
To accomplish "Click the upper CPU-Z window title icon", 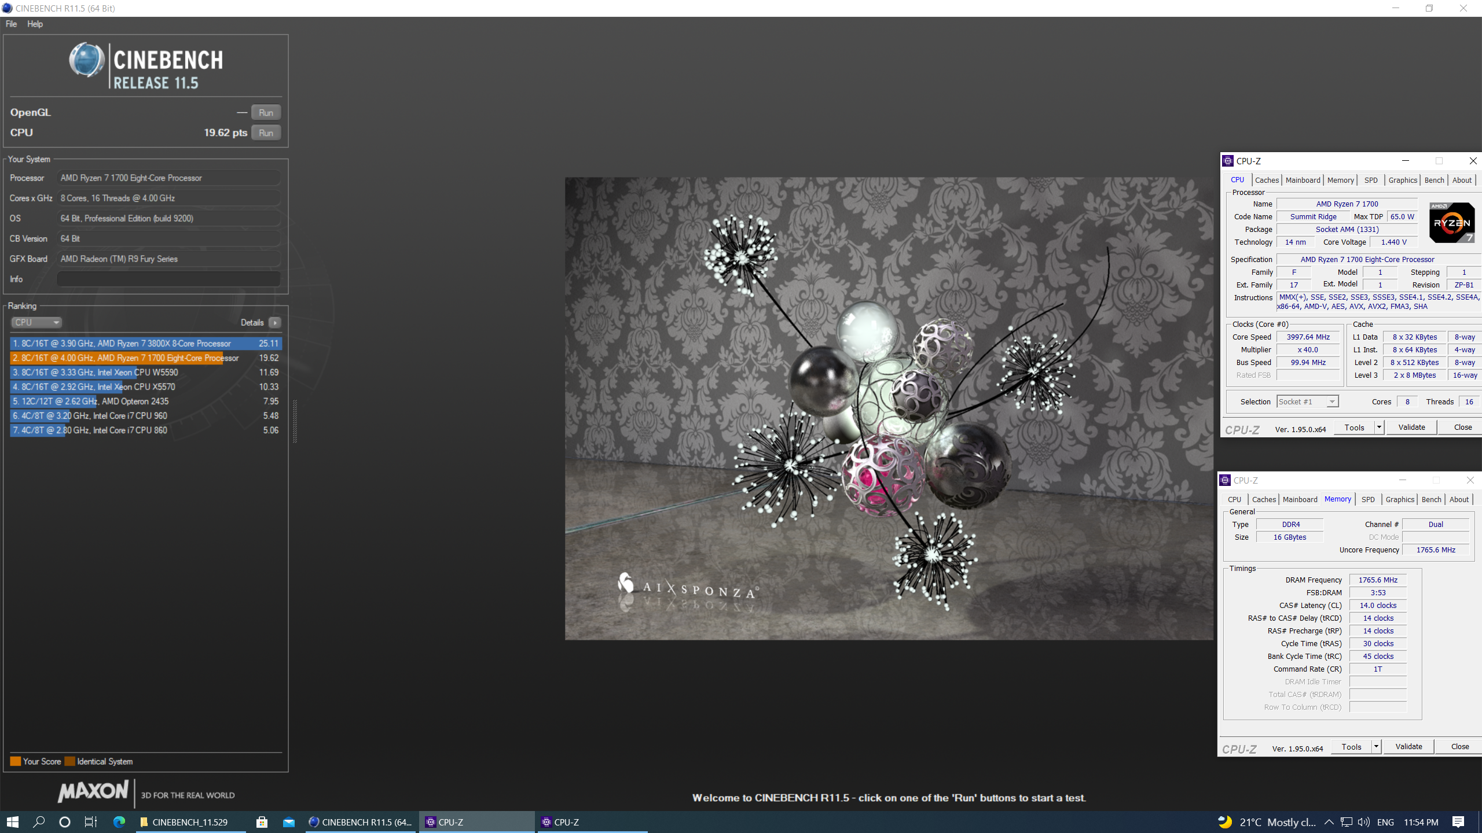I will point(1228,161).
